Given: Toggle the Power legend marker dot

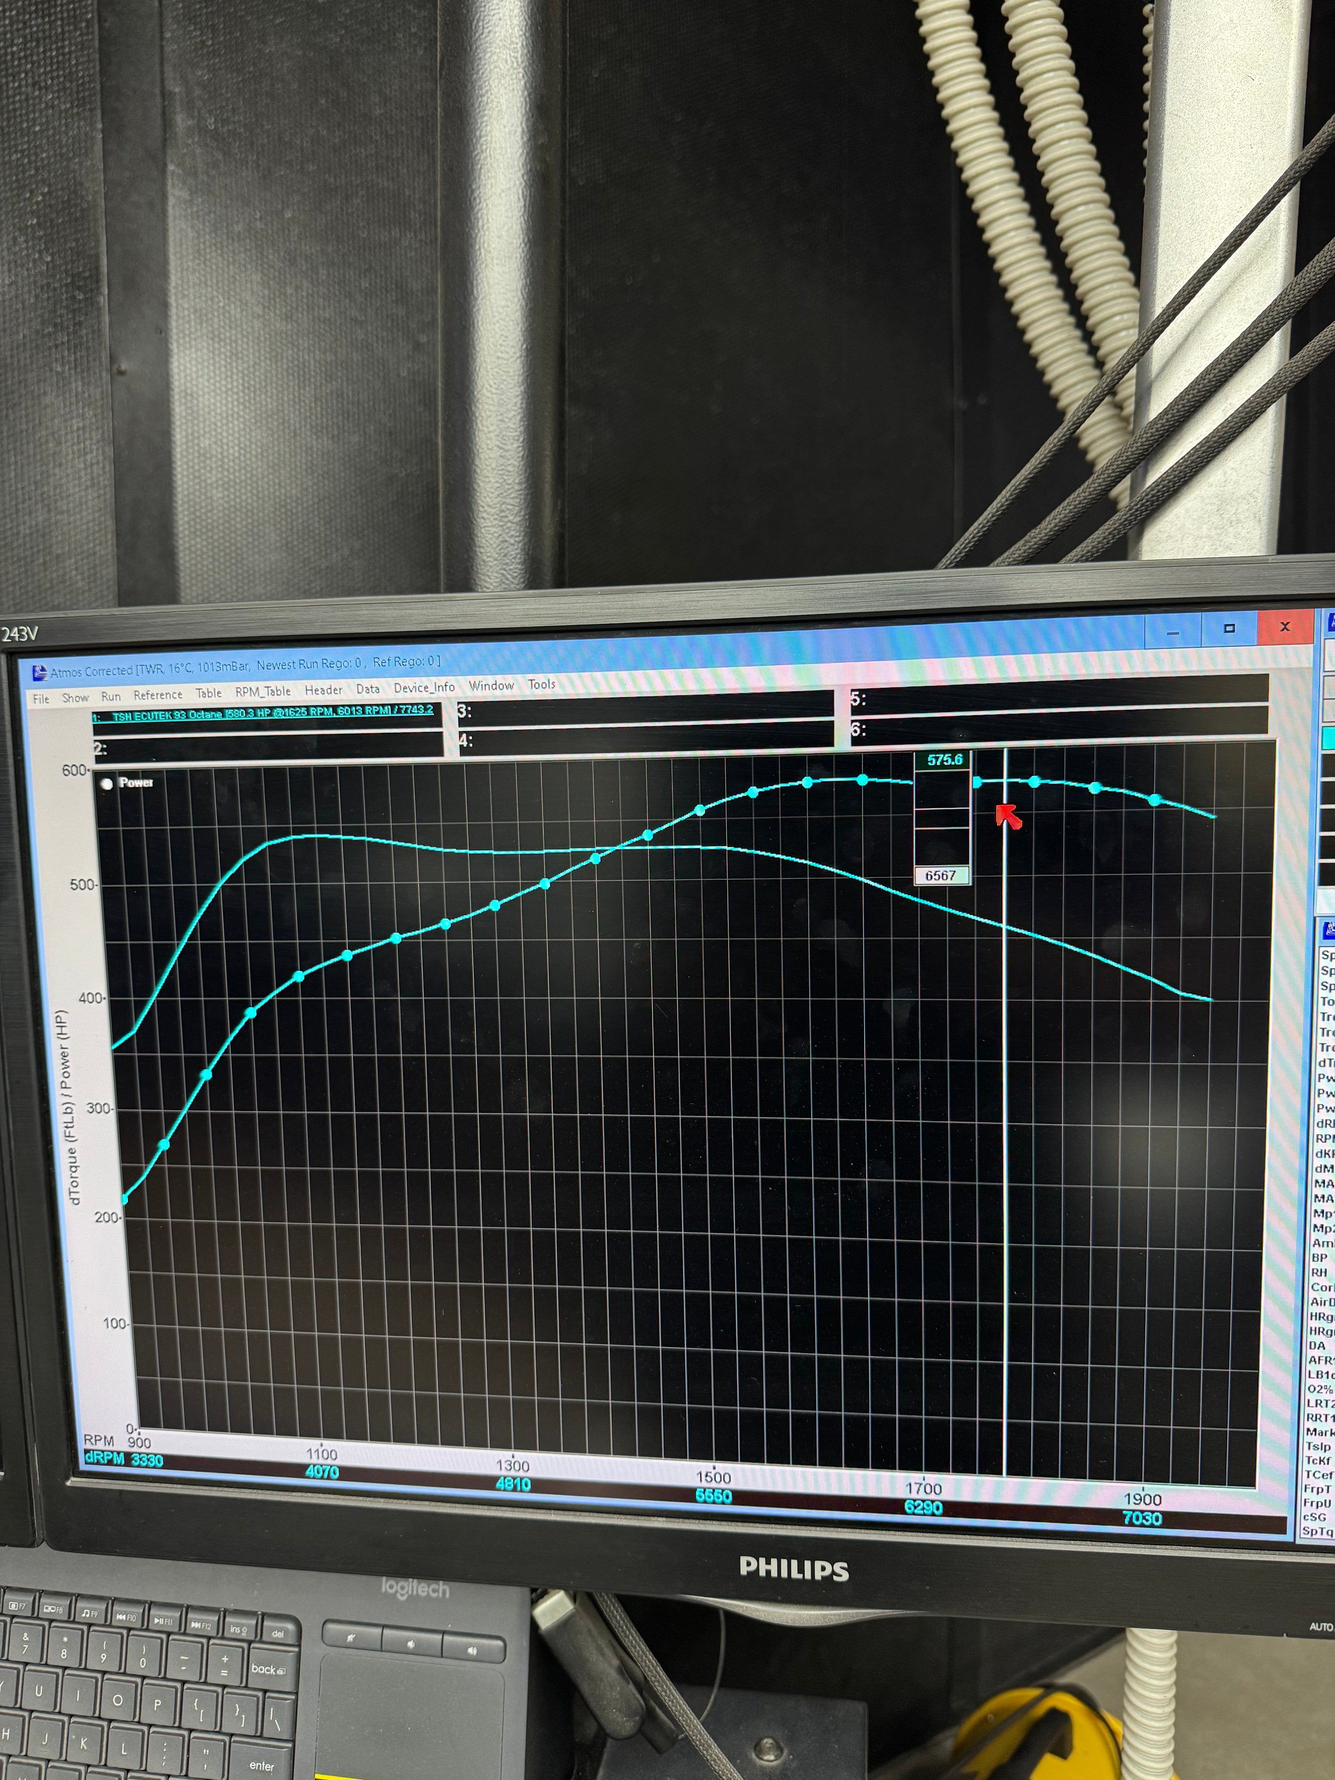Looking at the screenshot, I should click(107, 784).
